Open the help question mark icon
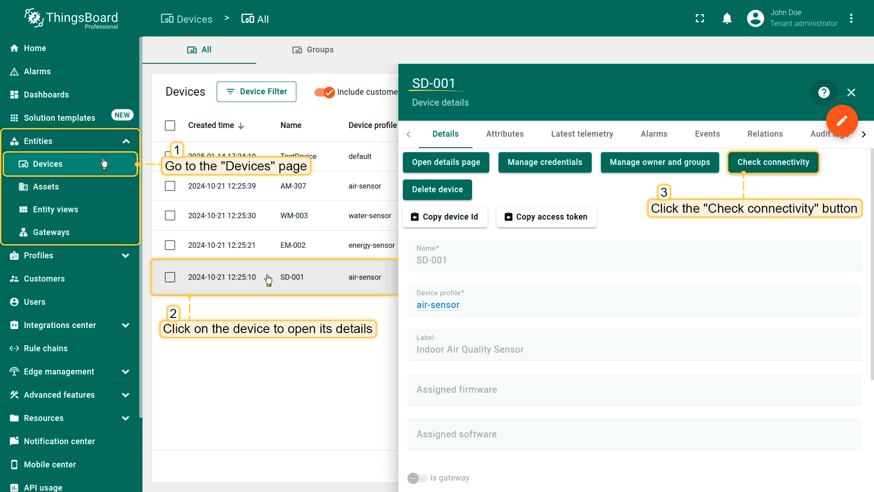874x492 pixels. 823,92
